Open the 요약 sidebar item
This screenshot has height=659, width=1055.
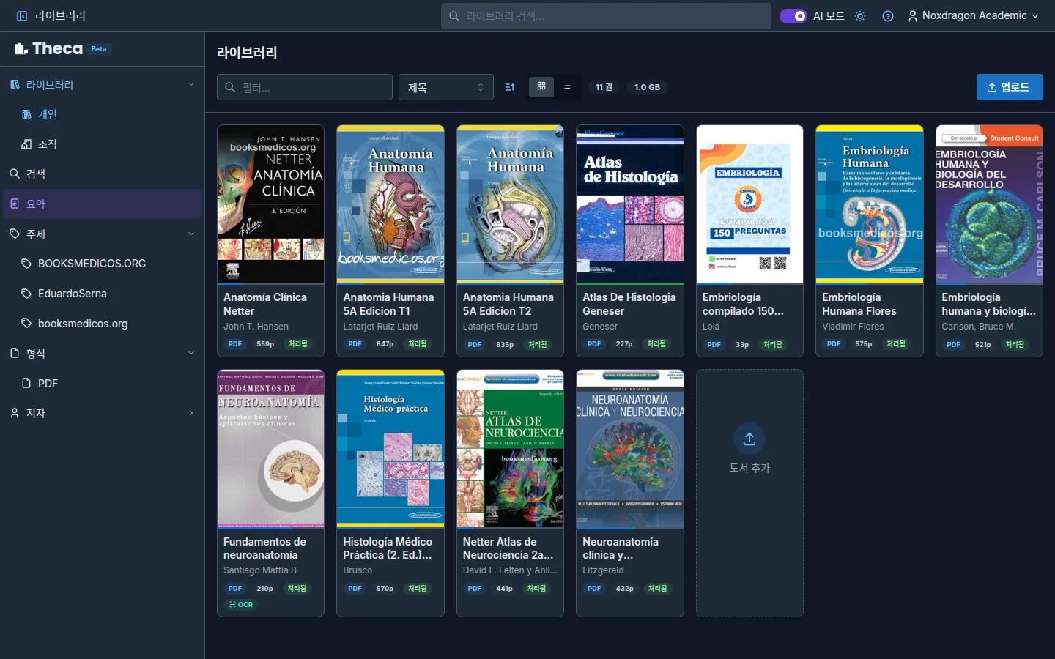(103, 204)
